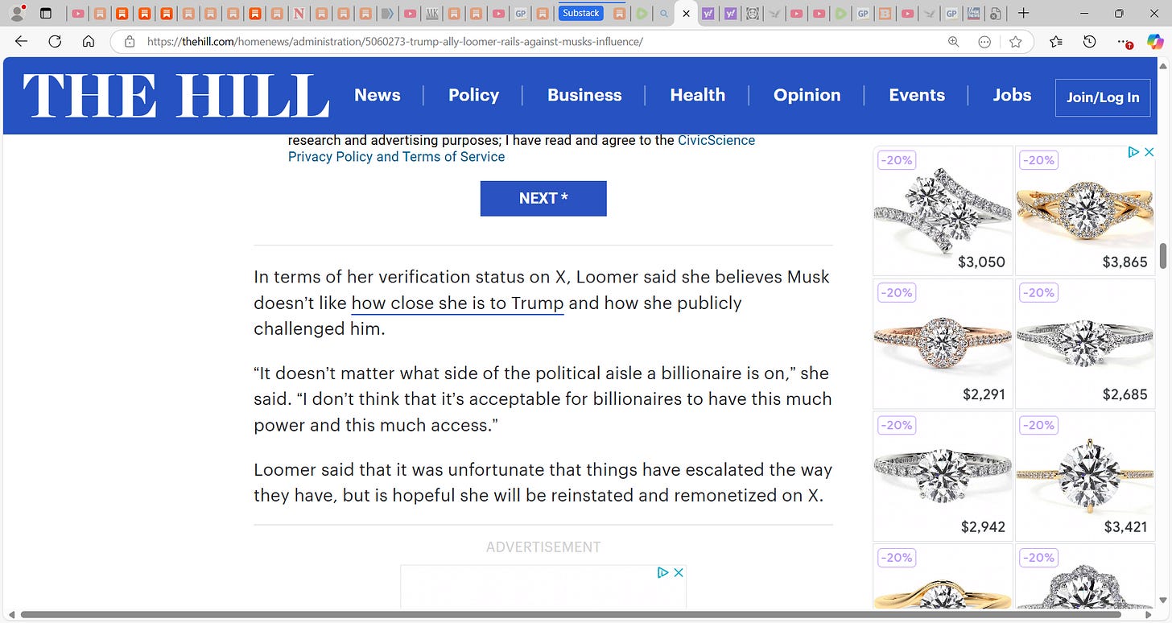Open the $3,050 ring thumbnail
The image size is (1172, 623).
(943, 211)
